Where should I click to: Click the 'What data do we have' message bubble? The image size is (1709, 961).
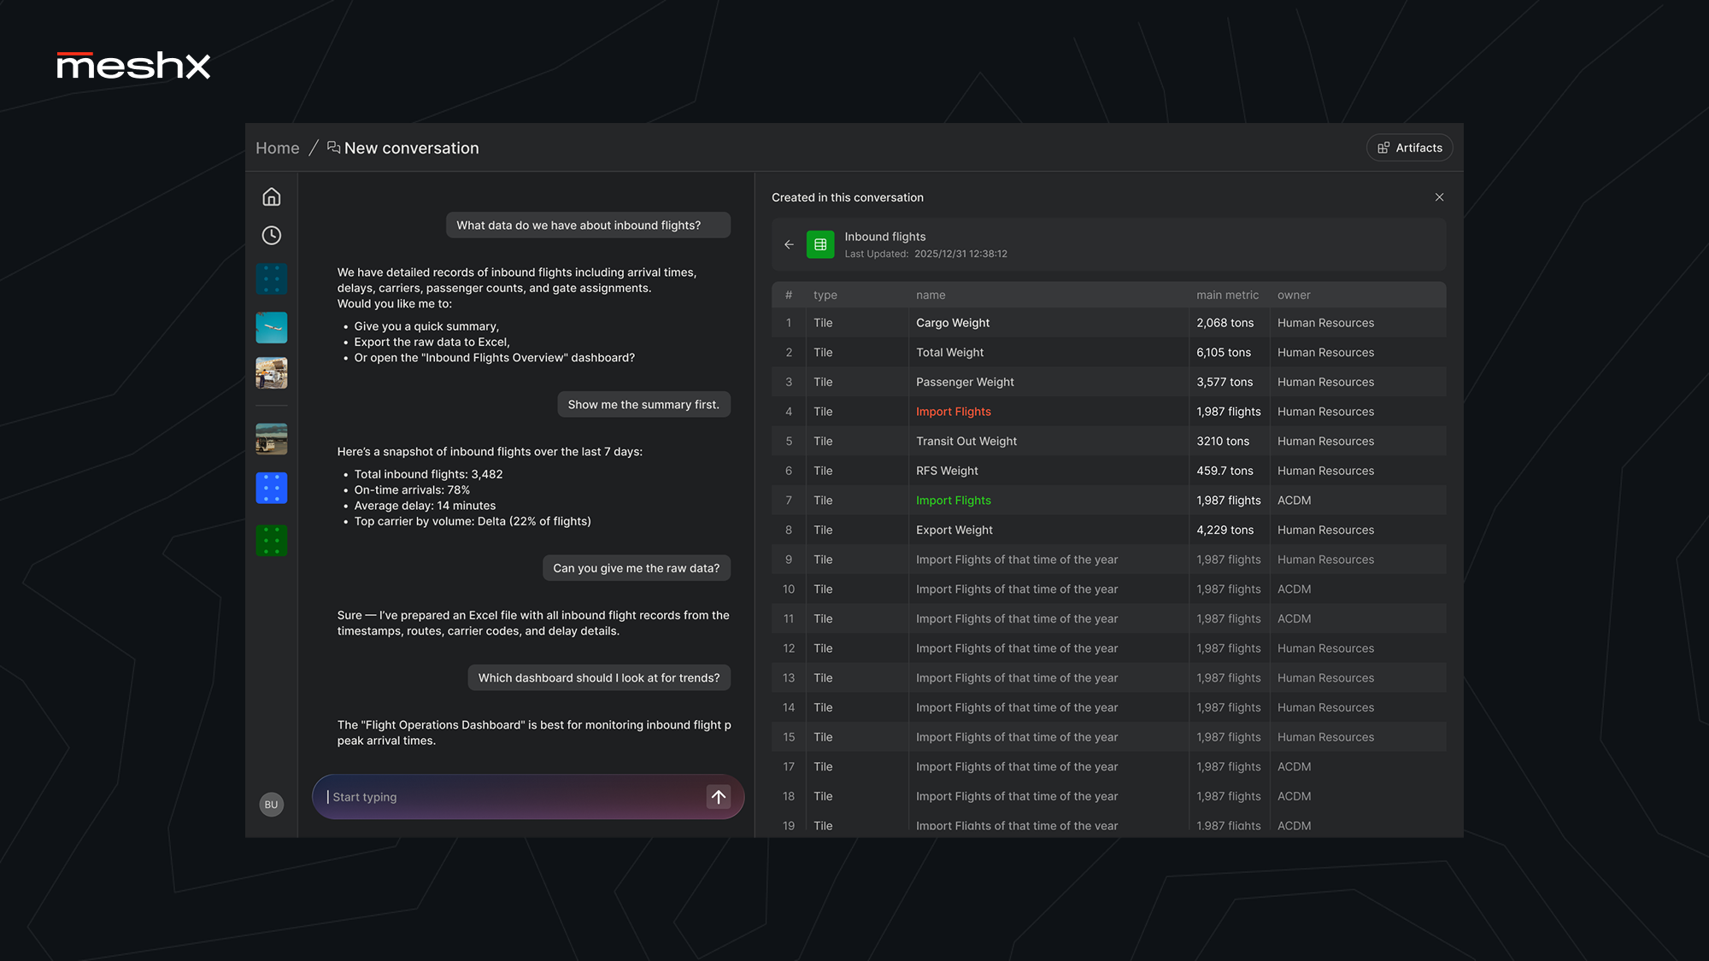pos(588,226)
